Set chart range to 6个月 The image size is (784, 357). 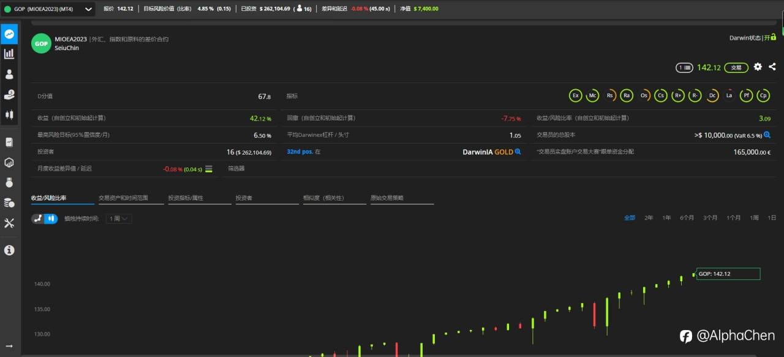(687, 218)
